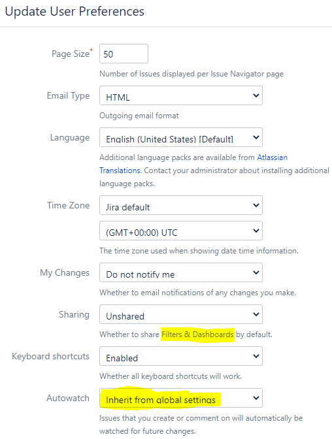
Task: Click the Language label
Action: (70, 137)
